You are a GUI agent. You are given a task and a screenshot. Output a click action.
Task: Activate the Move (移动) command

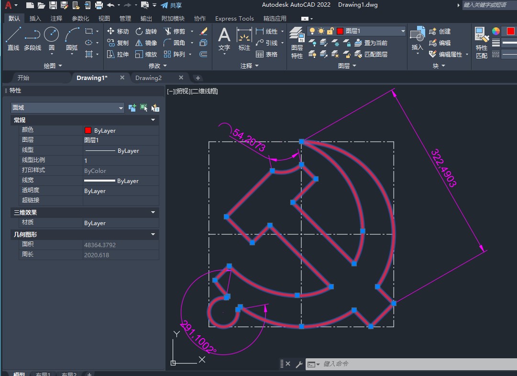pyautogui.click(x=118, y=31)
